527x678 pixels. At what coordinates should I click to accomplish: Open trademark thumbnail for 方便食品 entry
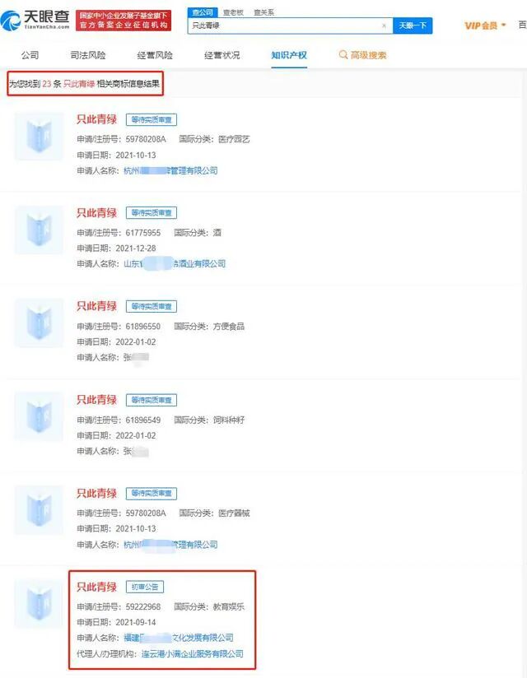tap(39, 323)
